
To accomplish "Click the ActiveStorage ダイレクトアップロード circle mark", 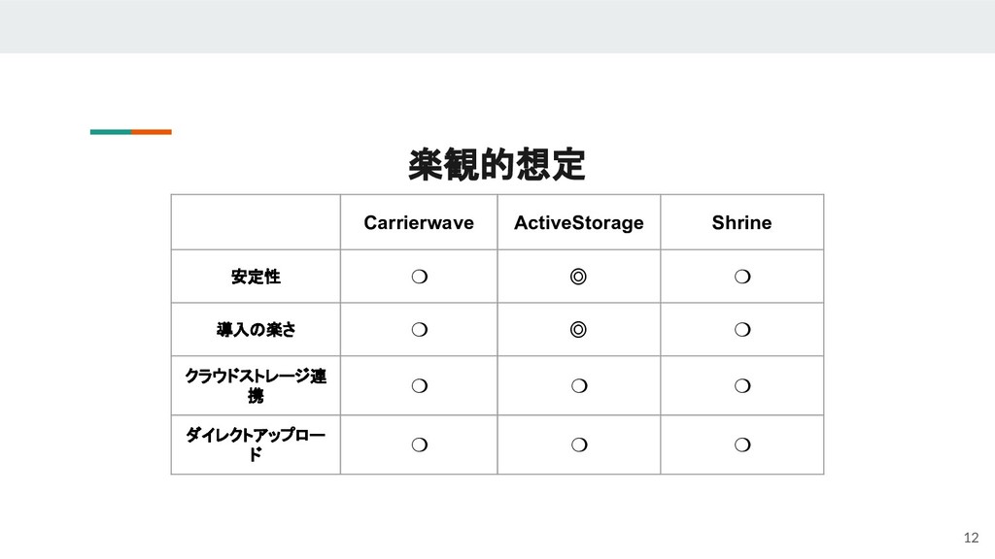I will pos(578,444).
